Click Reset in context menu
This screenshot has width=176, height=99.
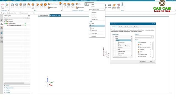click(93, 5)
